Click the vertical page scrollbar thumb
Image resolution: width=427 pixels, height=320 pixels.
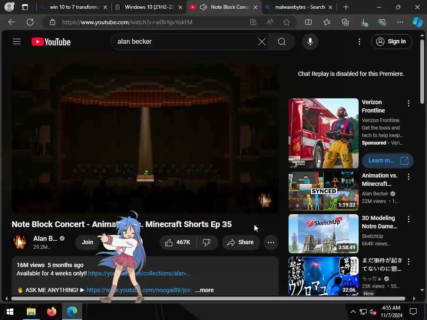pos(422,72)
